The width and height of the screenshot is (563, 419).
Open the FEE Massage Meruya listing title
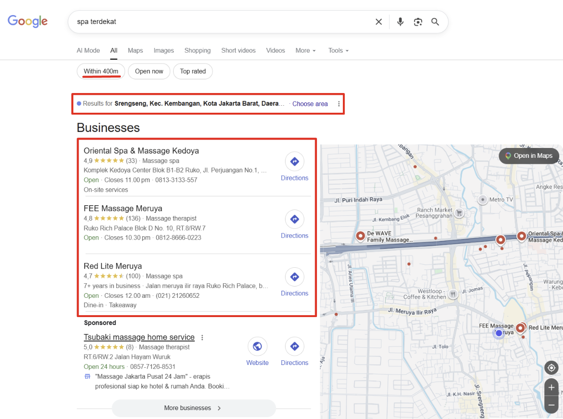point(123,209)
